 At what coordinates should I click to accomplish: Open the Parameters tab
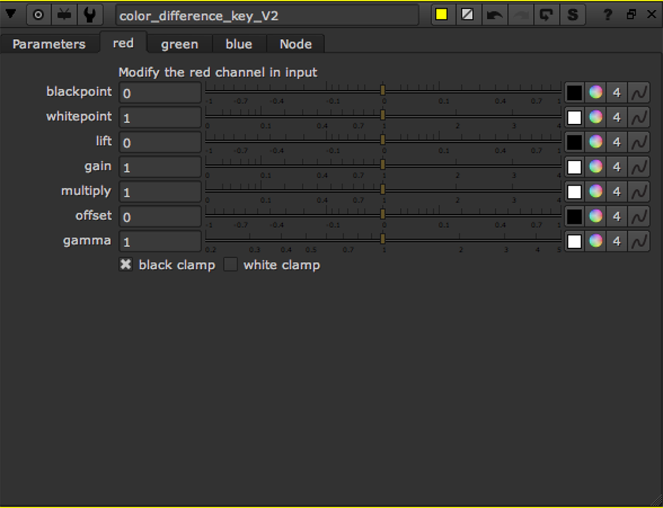(49, 44)
